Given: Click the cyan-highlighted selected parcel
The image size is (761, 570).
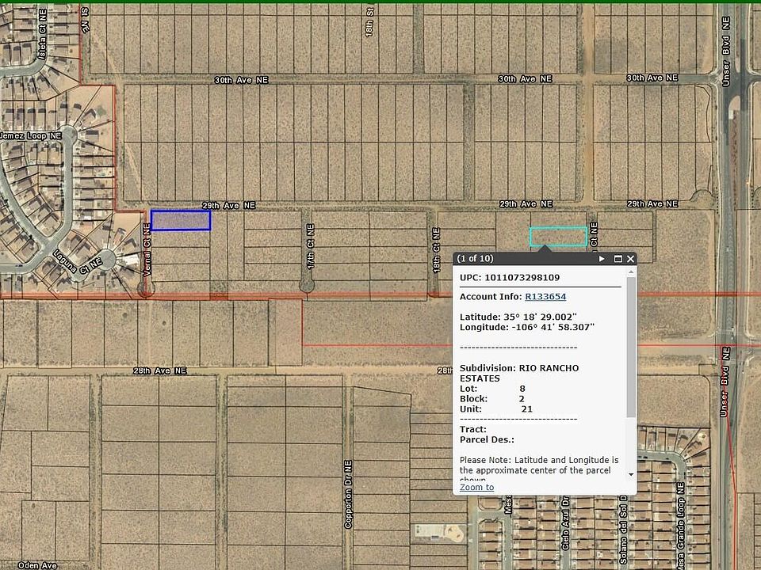Looking at the screenshot, I should (x=558, y=236).
